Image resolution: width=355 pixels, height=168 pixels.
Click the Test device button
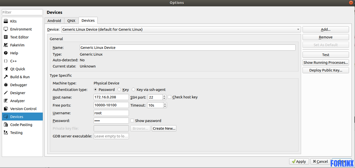pos(325,55)
